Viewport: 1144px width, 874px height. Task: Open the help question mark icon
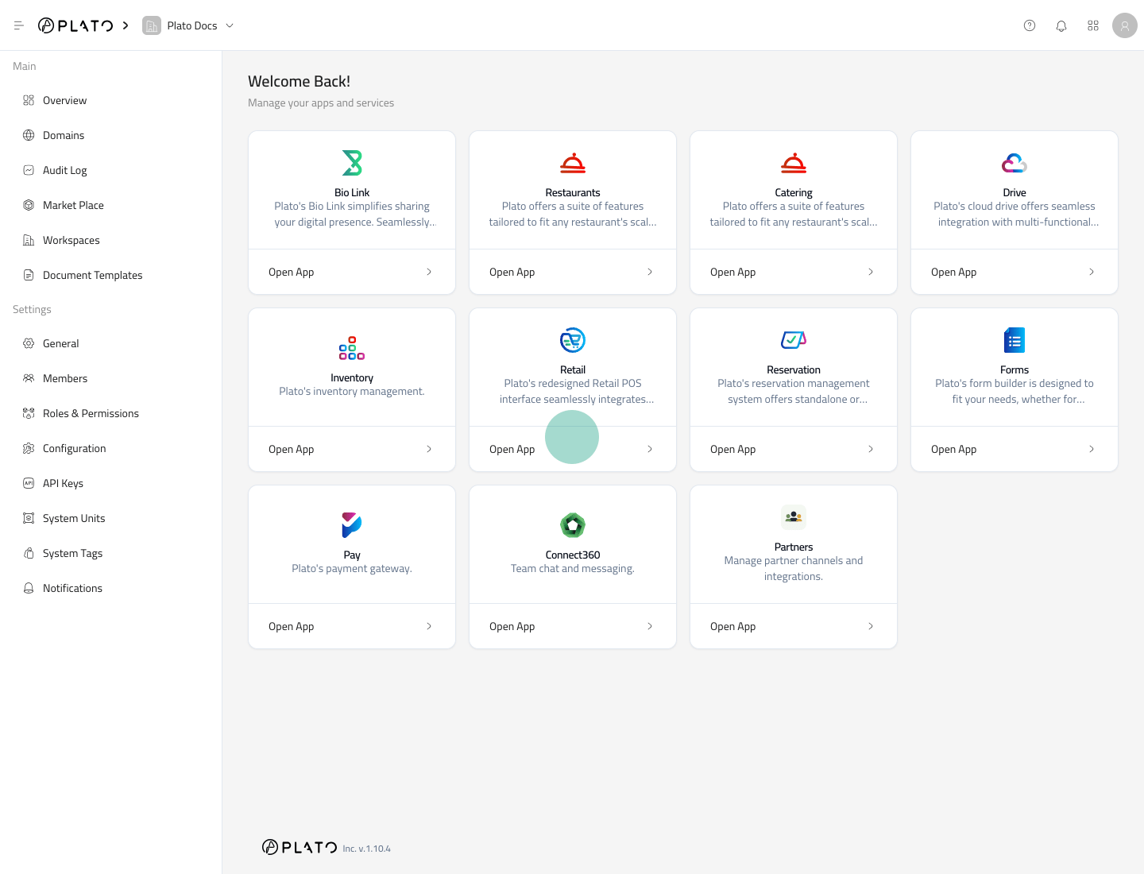[1030, 25]
